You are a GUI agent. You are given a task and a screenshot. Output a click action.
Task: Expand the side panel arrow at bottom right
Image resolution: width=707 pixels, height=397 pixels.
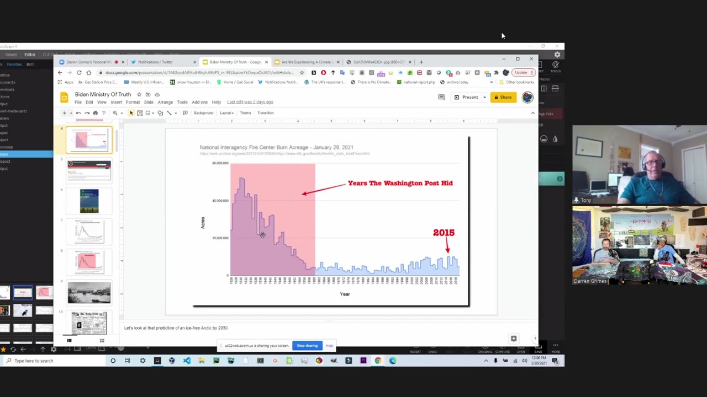pos(535,339)
